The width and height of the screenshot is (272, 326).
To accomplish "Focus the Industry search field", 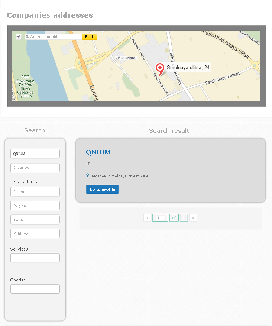I will click(x=35, y=168).
